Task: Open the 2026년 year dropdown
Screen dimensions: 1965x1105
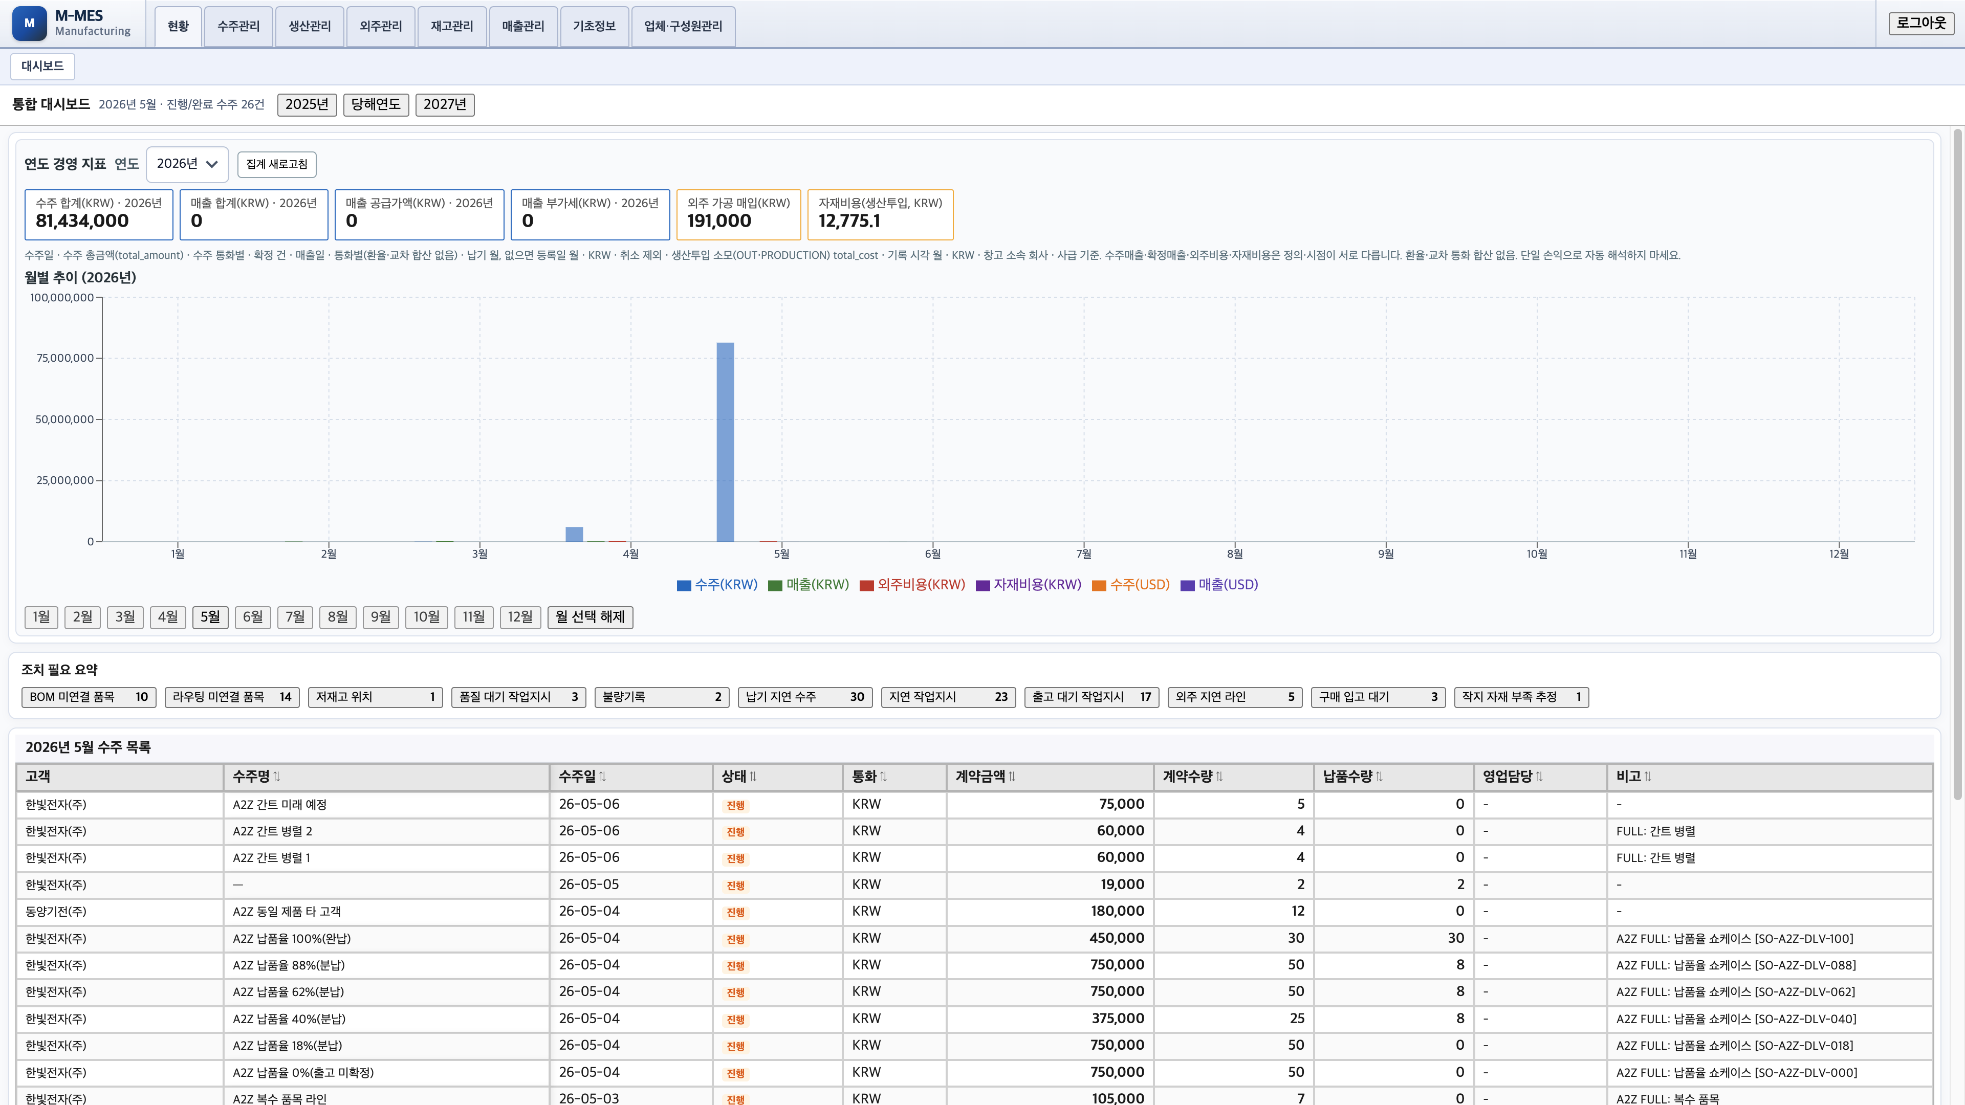Action: pos(187,164)
